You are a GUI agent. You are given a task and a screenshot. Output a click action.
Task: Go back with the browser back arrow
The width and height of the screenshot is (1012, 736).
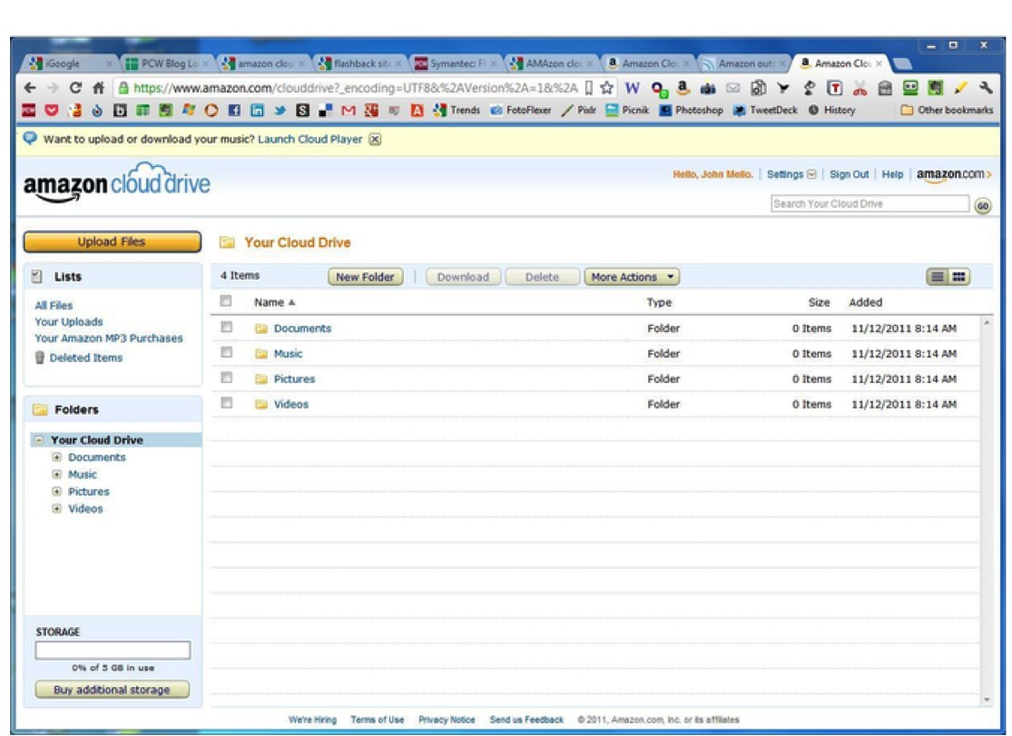(x=30, y=87)
